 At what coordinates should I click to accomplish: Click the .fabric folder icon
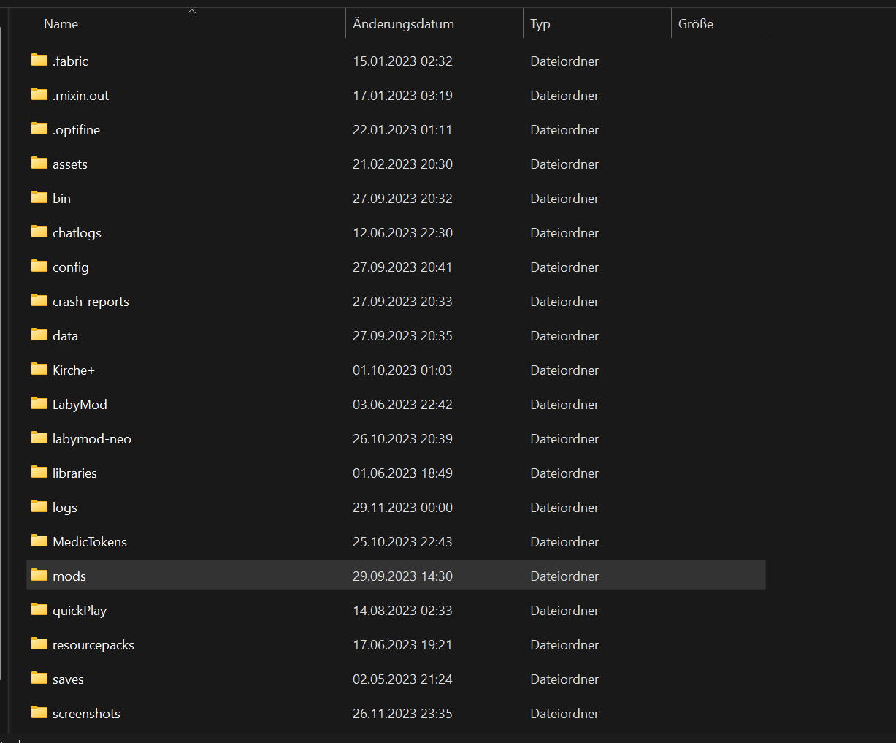click(x=39, y=61)
